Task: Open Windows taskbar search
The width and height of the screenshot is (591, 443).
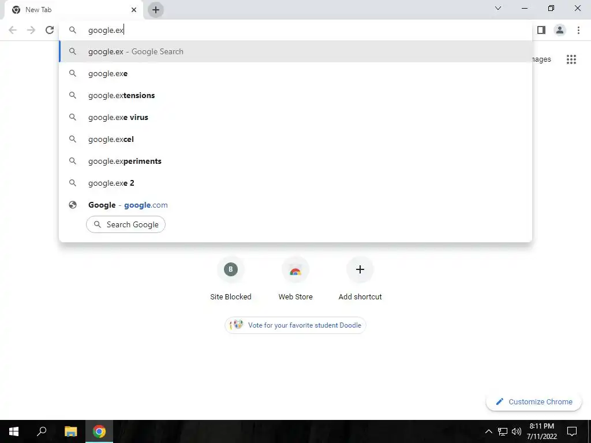Action: click(x=42, y=431)
